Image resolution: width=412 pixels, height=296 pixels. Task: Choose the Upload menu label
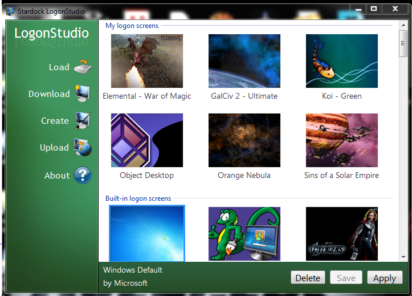54,148
